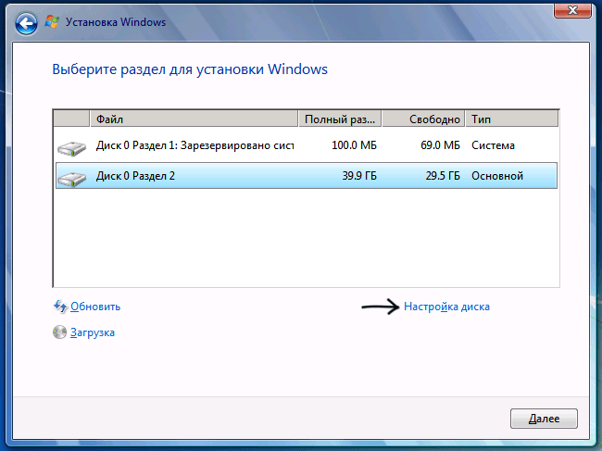Click the Свободно column header
The width and height of the screenshot is (602, 451).
pyautogui.click(x=423, y=119)
